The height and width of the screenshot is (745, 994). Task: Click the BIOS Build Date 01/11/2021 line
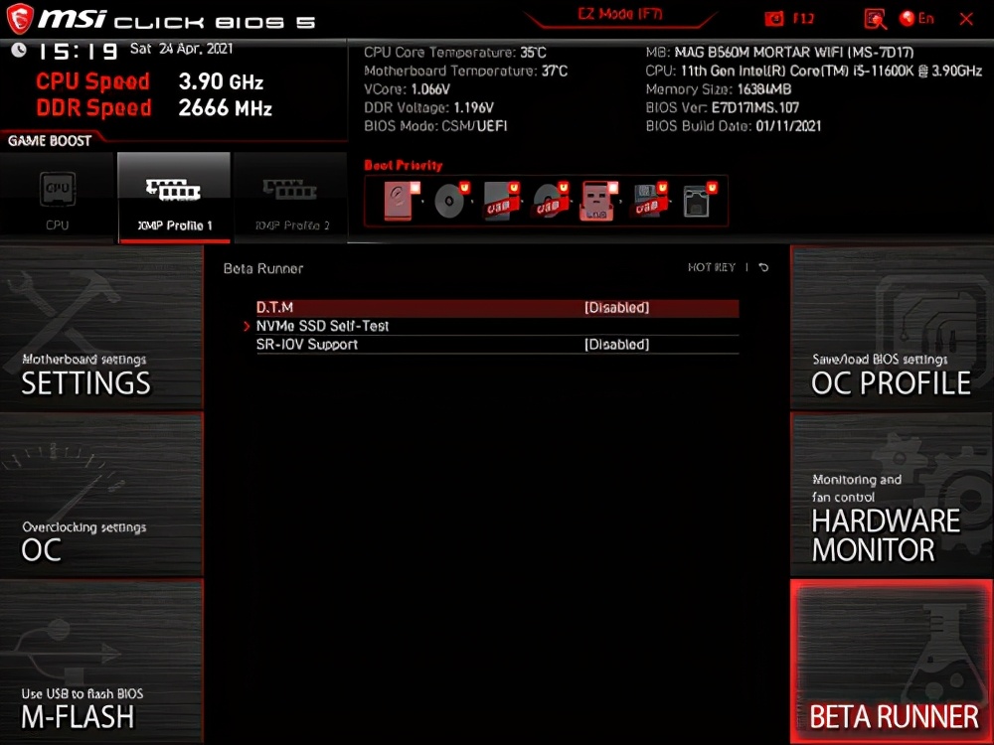click(x=734, y=126)
